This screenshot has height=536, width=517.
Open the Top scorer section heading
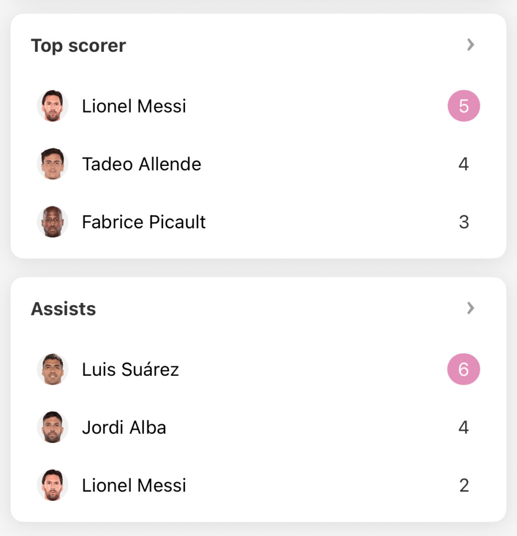[x=78, y=46]
